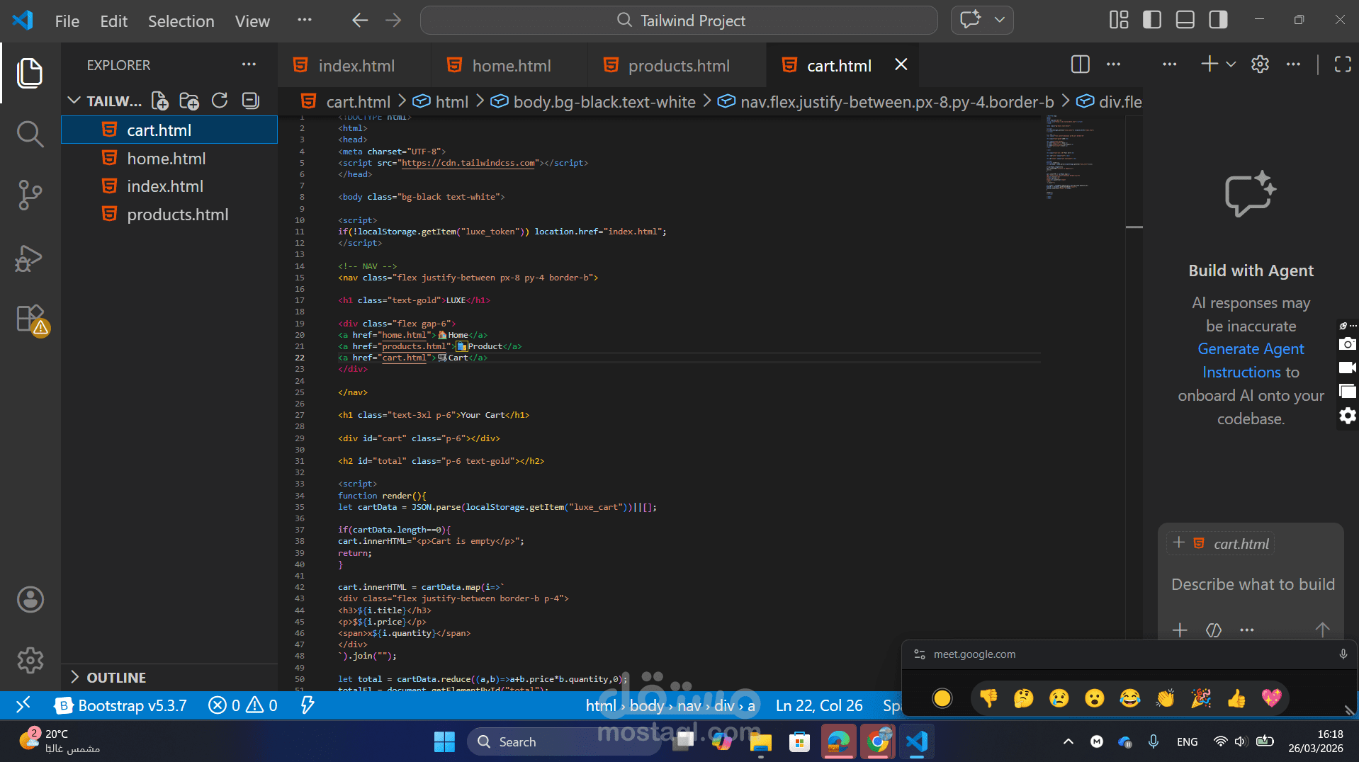Focus the Describe what to build chat input

[1253, 584]
